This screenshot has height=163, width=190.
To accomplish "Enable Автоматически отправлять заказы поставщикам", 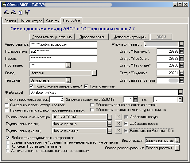I will tap(8, 151).
